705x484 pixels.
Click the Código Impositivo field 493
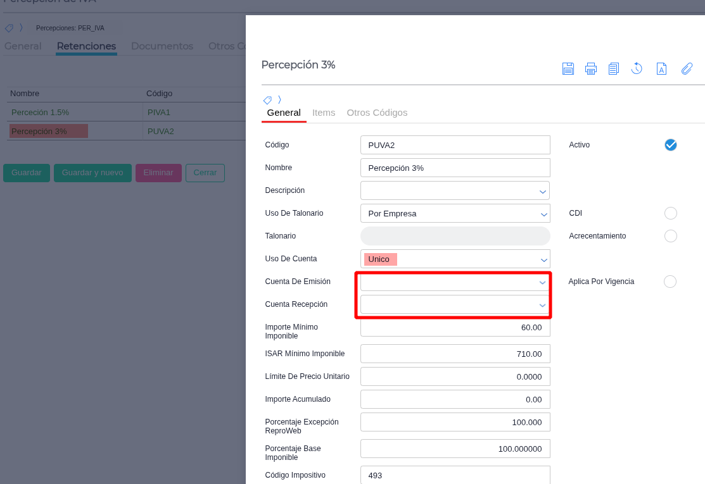click(455, 475)
